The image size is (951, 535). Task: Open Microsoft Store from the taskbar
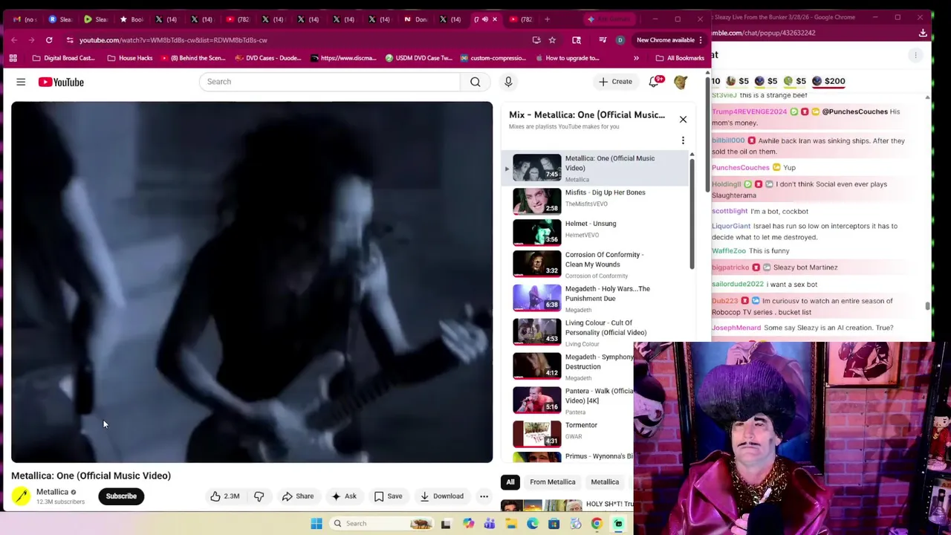(554, 524)
